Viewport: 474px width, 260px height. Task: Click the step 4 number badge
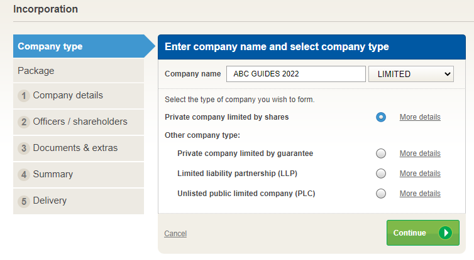(x=24, y=175)
